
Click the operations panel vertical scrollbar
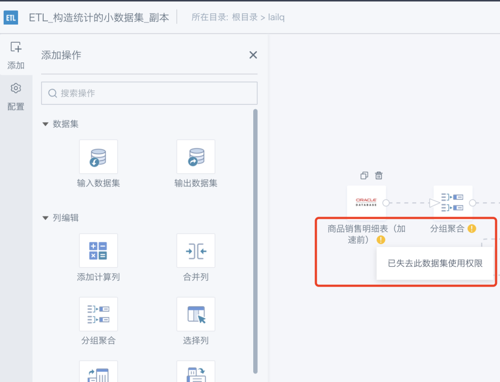tap(255, 241)
